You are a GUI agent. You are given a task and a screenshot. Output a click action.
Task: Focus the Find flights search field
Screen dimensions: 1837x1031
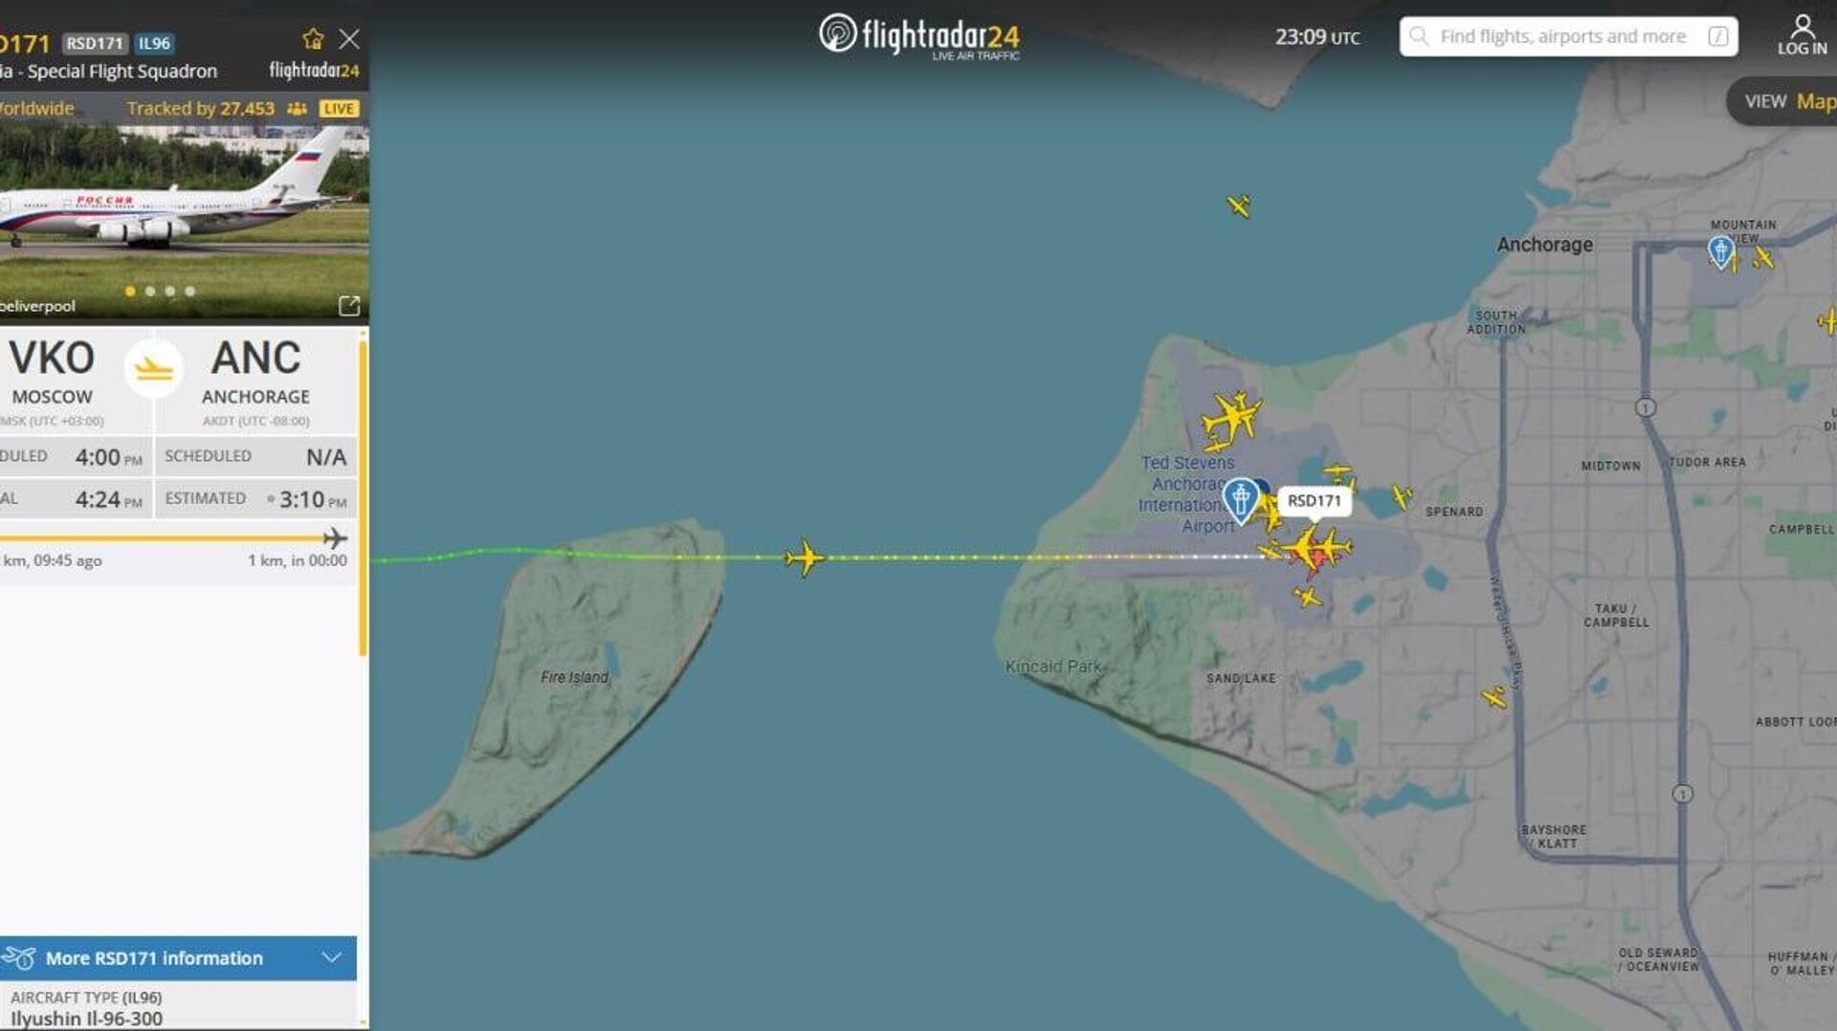point(1568,36)
